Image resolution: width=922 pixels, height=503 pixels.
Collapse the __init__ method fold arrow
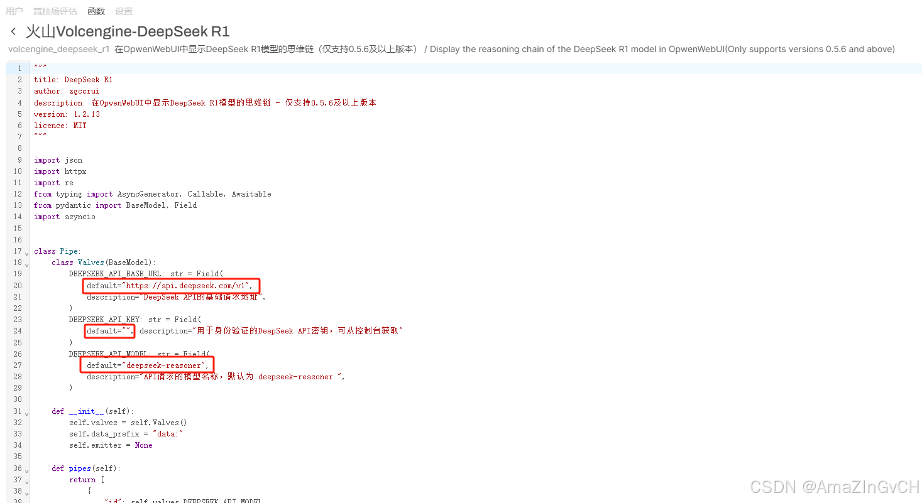26,413
